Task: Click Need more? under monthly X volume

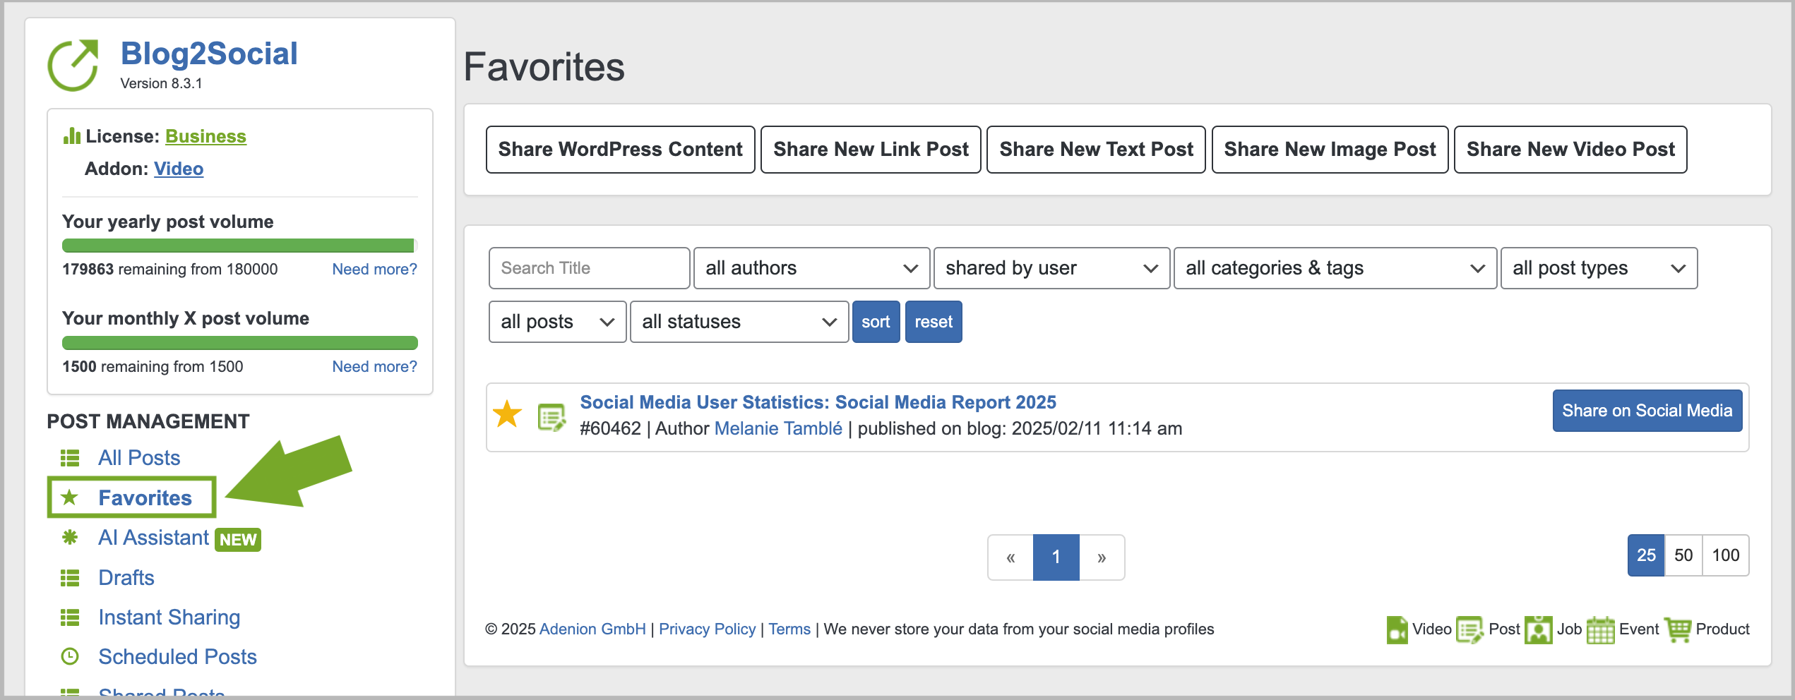Action: [x=374, y=366]
